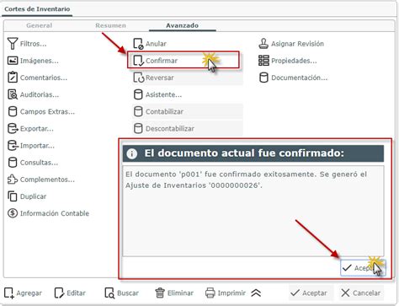Click the Reversar document icon
Viewport: 399px width, 306px height.
click(138, 78)
